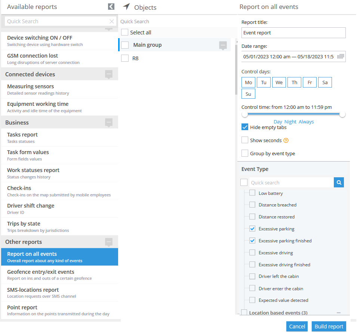Focus the Report title input field
This screenshot has width=357, height=334.
pyautogui.click(x=293, y=33)
